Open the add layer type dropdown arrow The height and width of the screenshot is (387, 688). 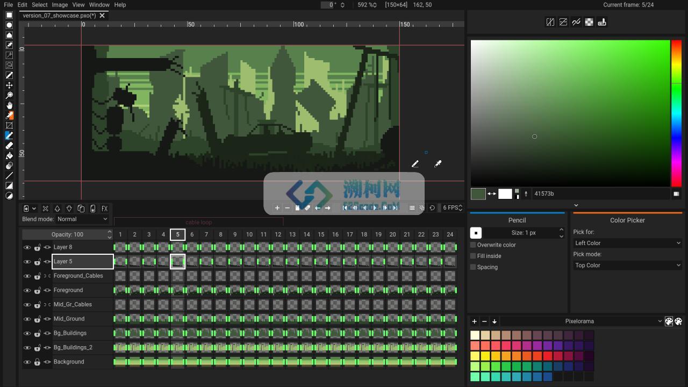34,209
